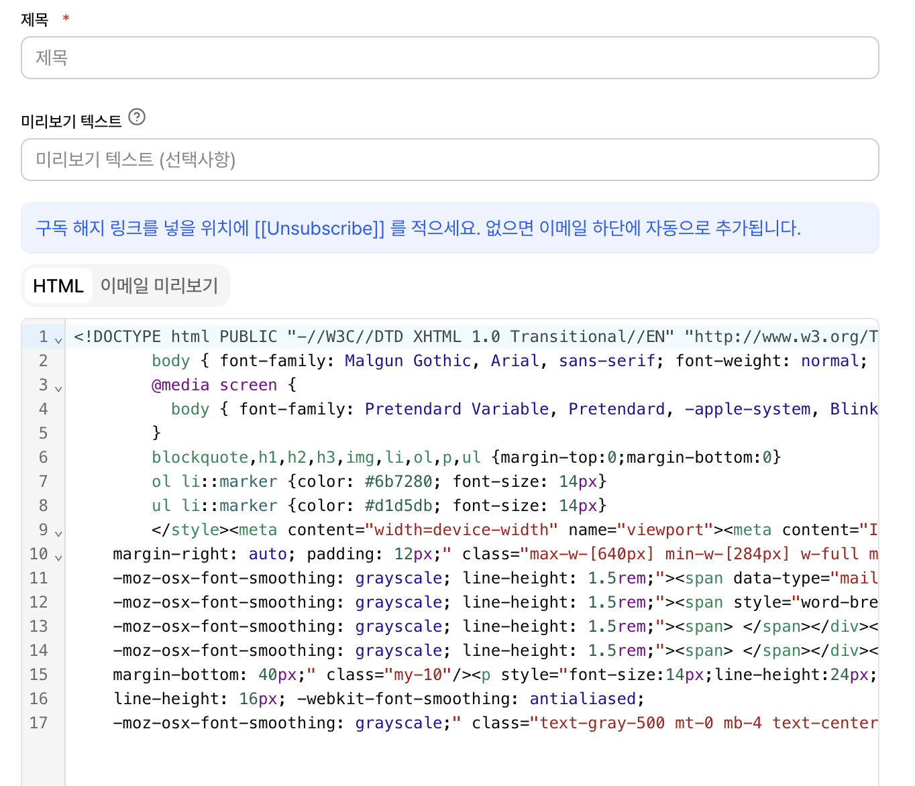
Task: Focus the 제목 input field
Action: click(x=450, y=58)
